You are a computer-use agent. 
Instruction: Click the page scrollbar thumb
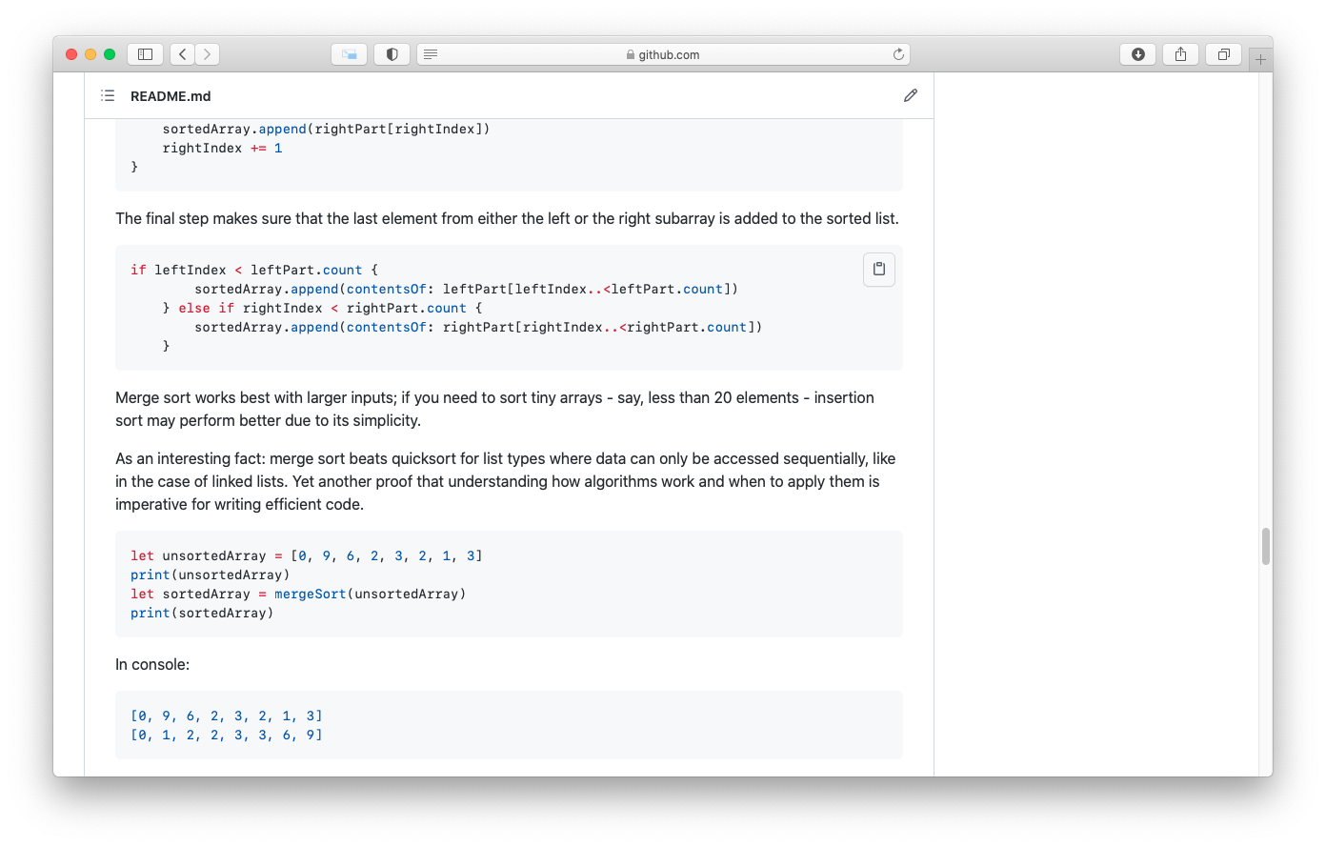pos(1266,547)
